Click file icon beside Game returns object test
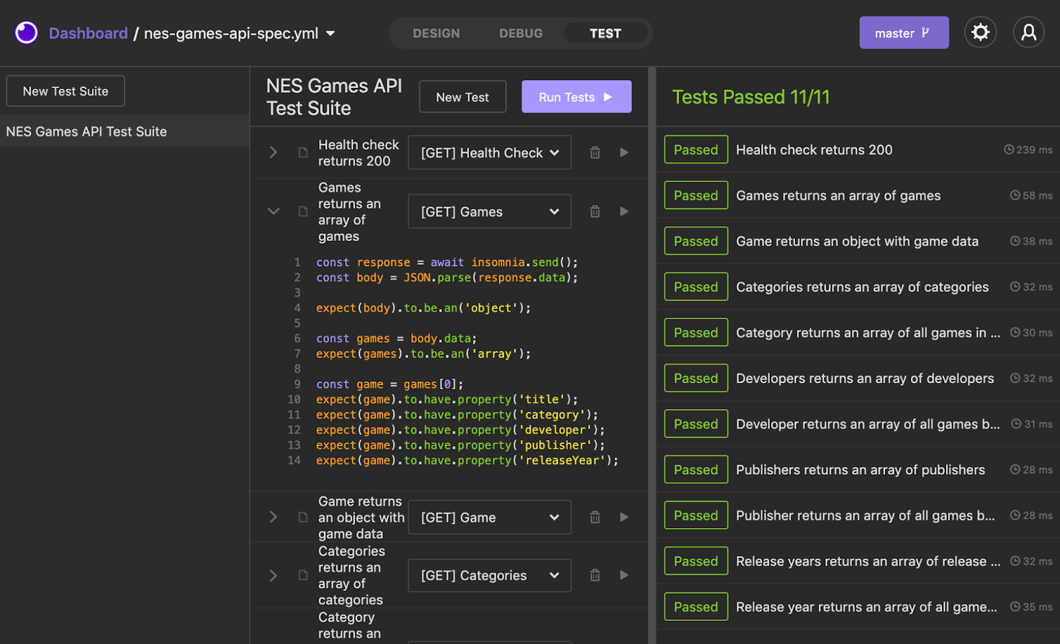Image resolution: width=1060 pixels, height=644 pixels. point(303,517)
